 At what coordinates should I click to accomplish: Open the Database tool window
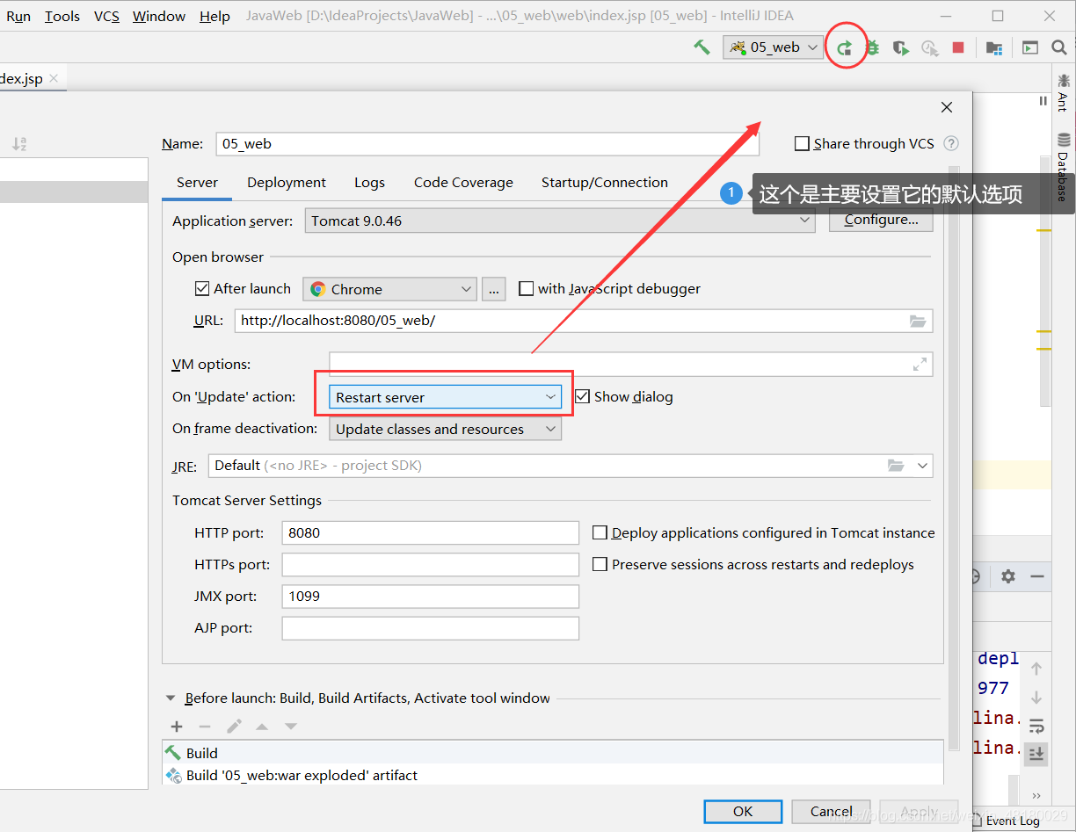click(x=1064, y=167)
